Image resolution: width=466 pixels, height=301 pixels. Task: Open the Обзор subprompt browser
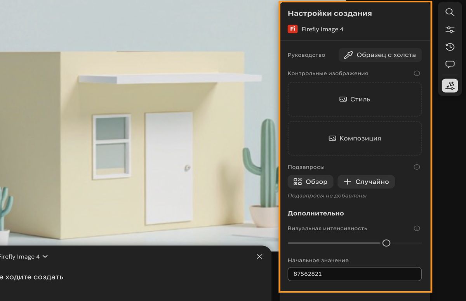(x=310, y=181)
